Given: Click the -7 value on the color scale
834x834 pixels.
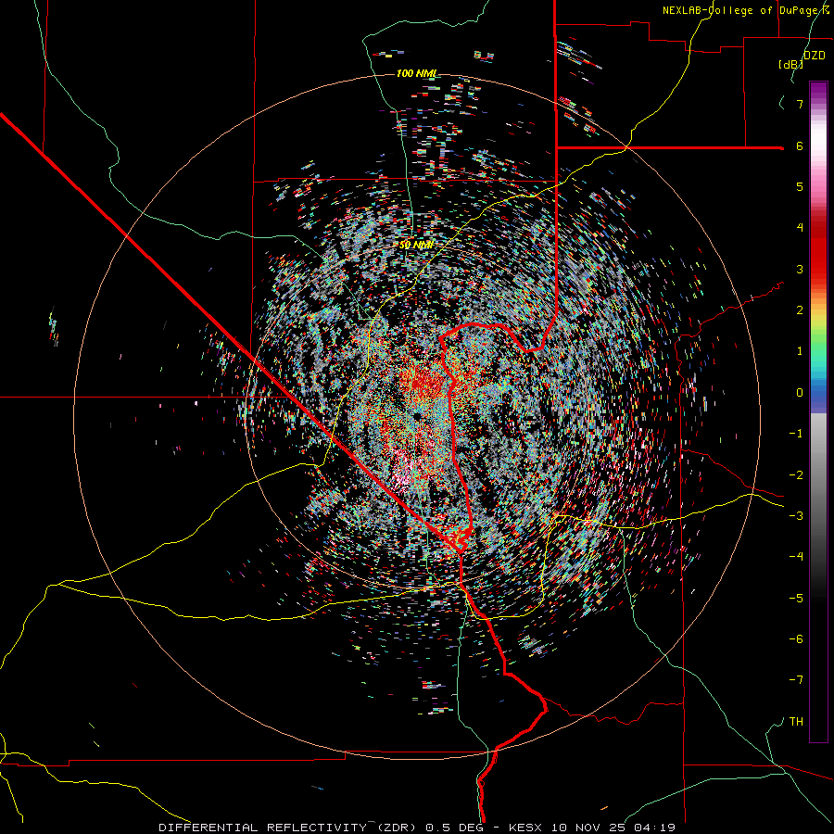Looking at the screenshot, I should [x=796, y=680].
